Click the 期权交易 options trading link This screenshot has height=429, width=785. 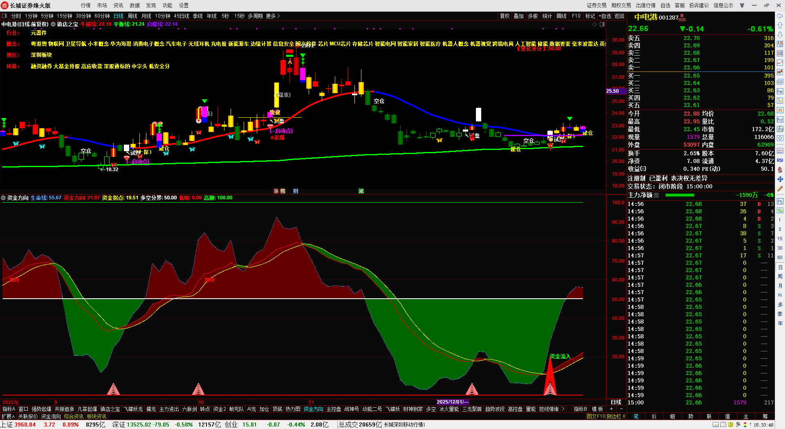coord(621,5)
